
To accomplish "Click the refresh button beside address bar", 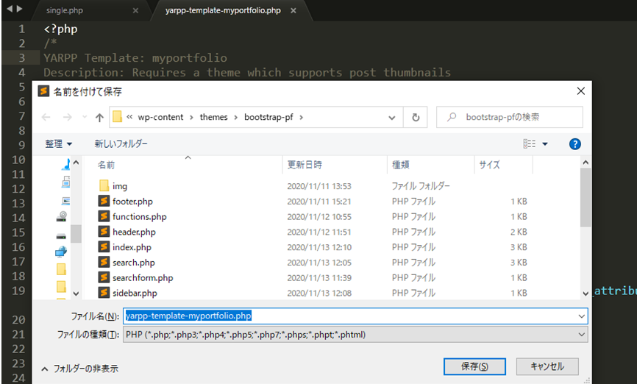I will click(x=416, y=117).
